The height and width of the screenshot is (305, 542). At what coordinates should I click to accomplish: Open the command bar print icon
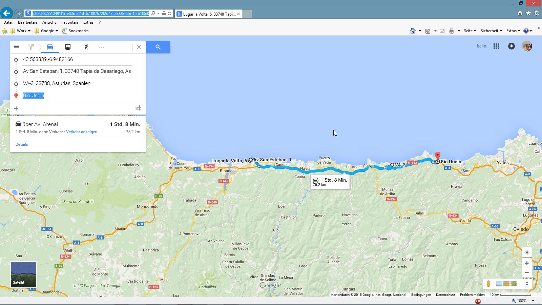[451, 31]
